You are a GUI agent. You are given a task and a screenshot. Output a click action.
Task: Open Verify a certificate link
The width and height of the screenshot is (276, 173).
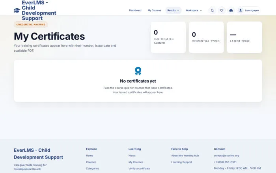tap(139, 168)
